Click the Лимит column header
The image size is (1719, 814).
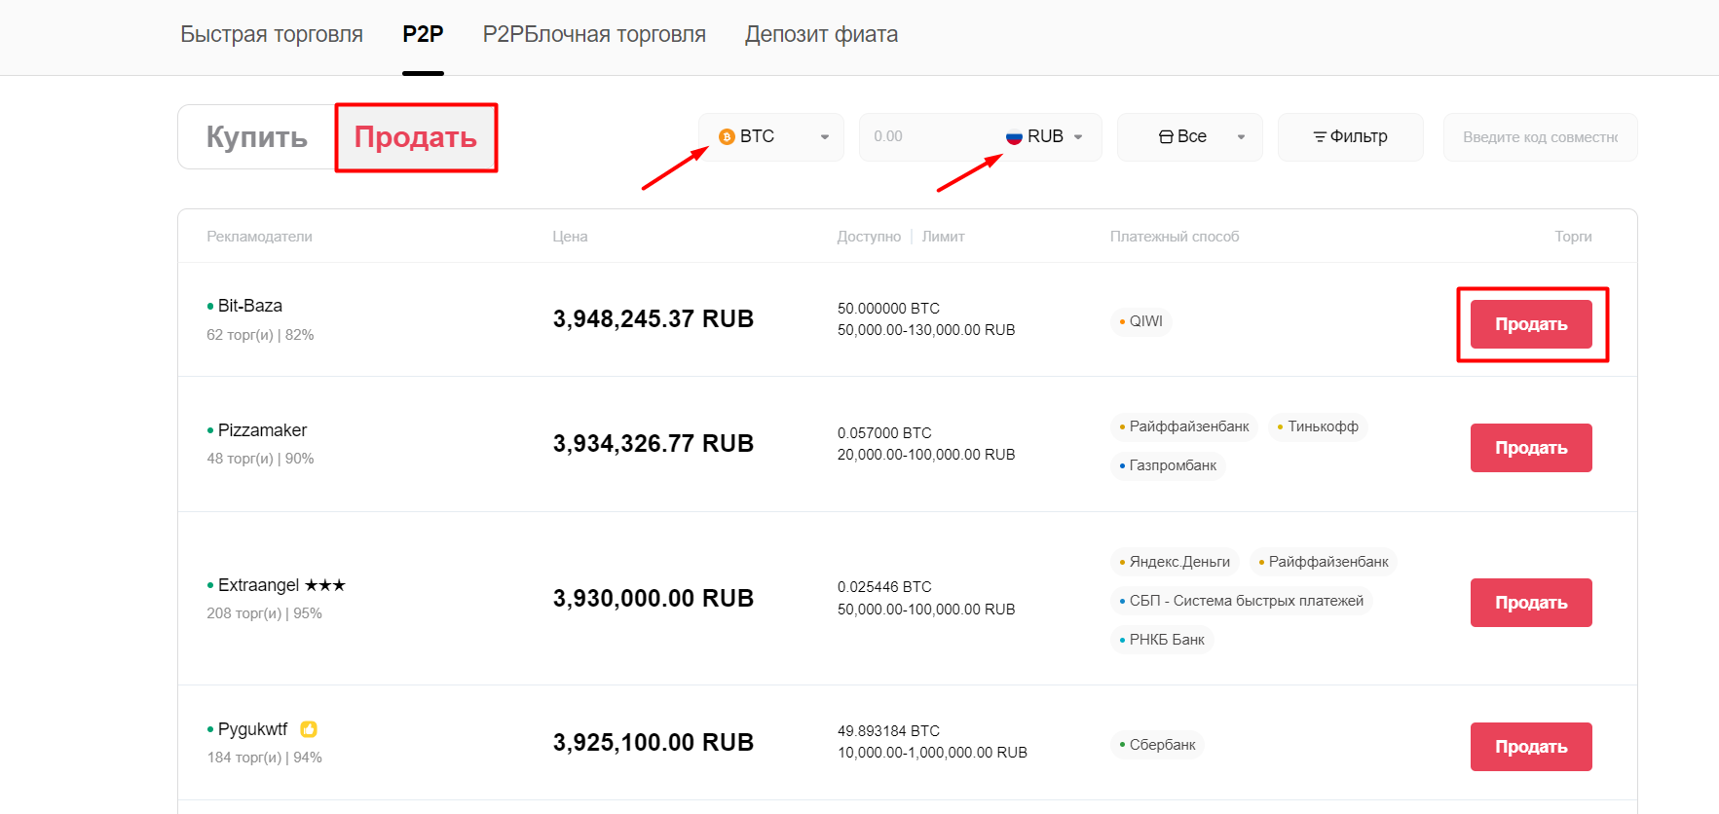point(944,237)
